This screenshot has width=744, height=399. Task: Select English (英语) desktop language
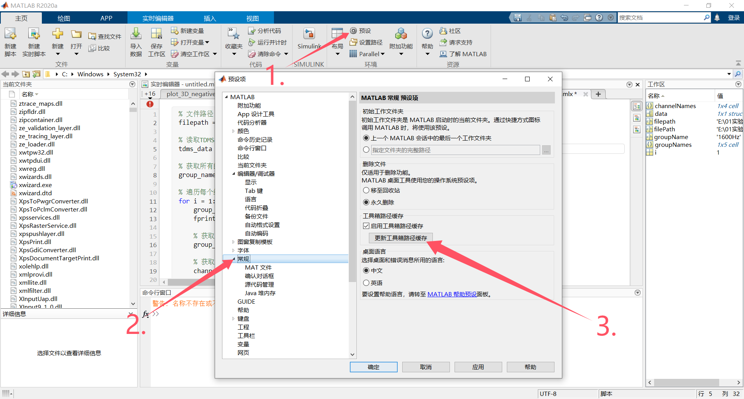366,283
